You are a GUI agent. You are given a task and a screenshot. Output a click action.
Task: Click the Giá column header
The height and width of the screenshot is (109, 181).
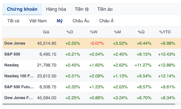coord(46,32)
